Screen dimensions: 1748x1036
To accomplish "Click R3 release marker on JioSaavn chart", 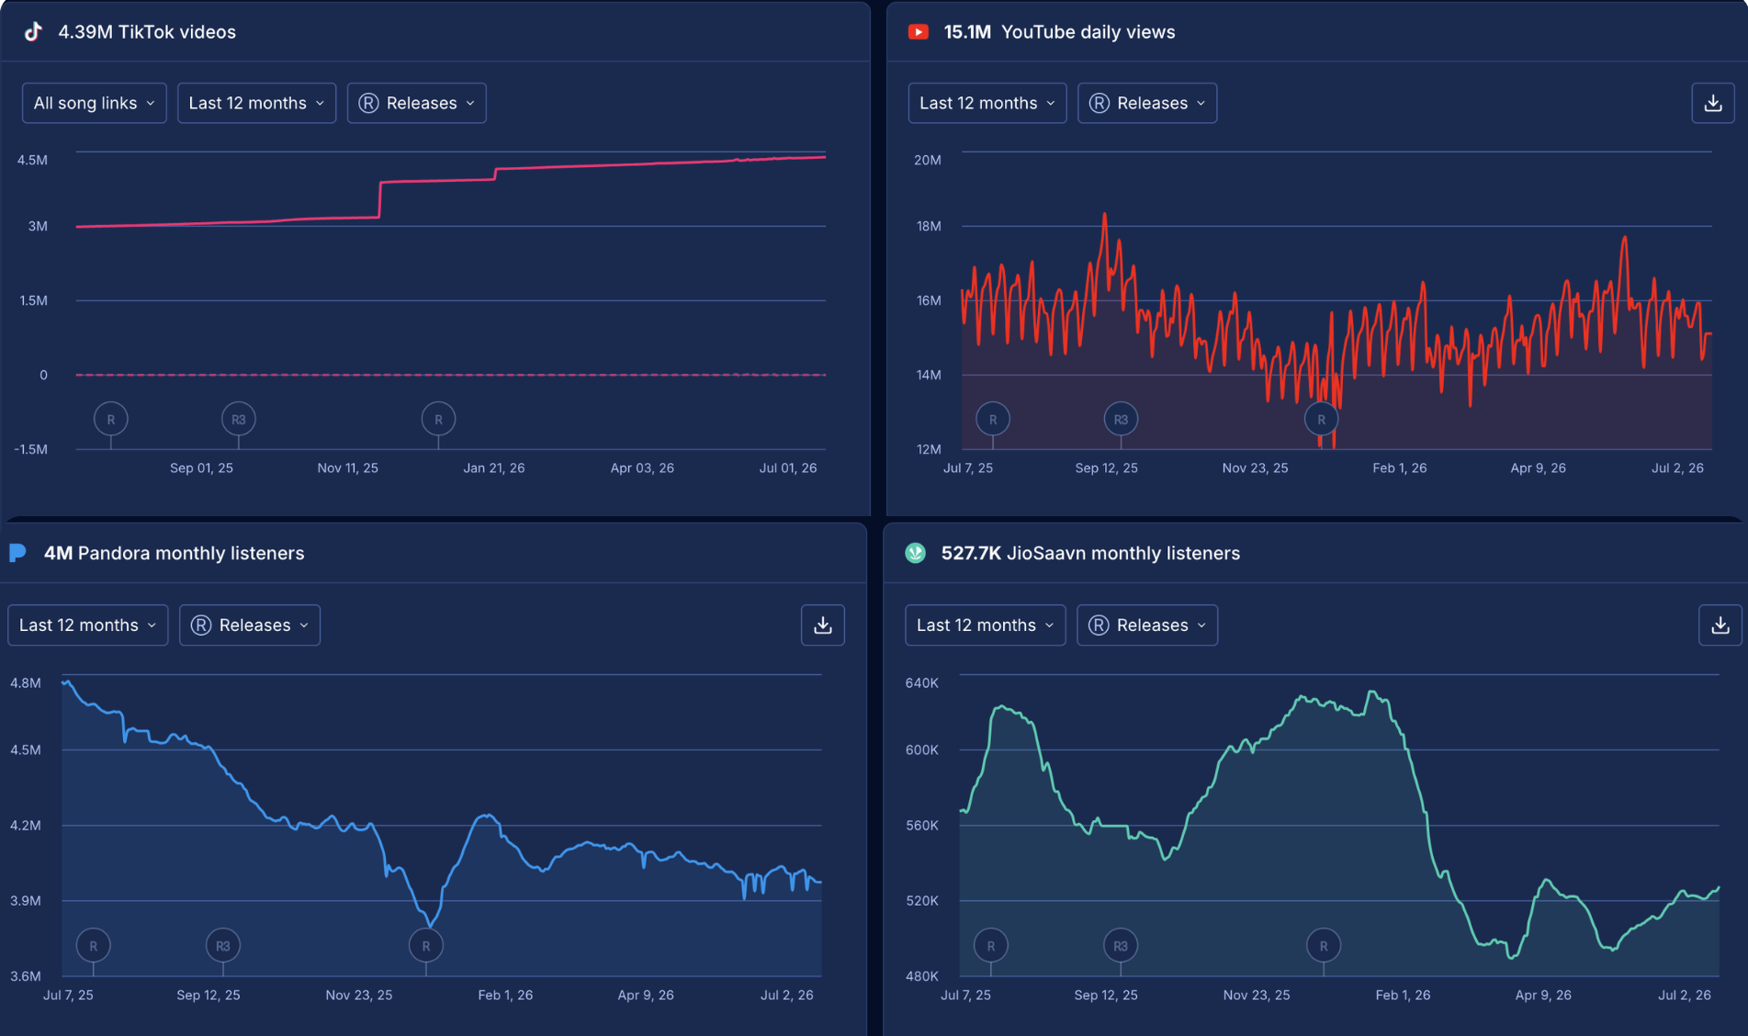I will point(1120,945).
